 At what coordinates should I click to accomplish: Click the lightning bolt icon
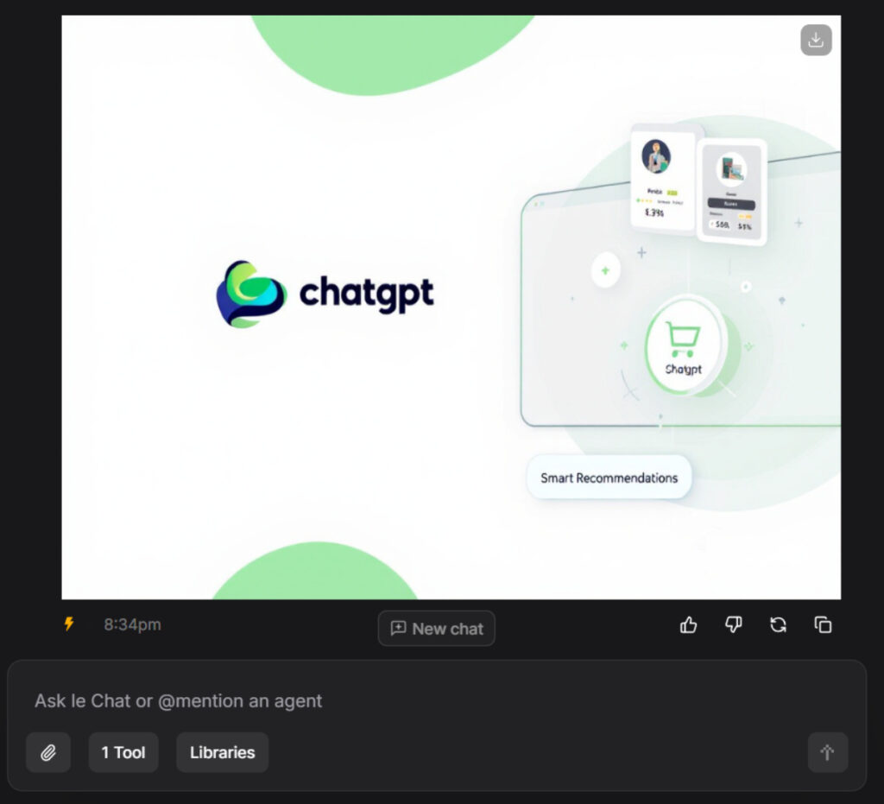point(69,624)
